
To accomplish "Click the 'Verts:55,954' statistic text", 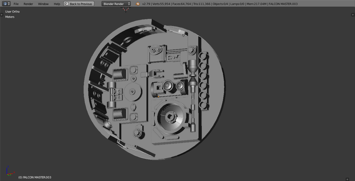I will 161,4.
